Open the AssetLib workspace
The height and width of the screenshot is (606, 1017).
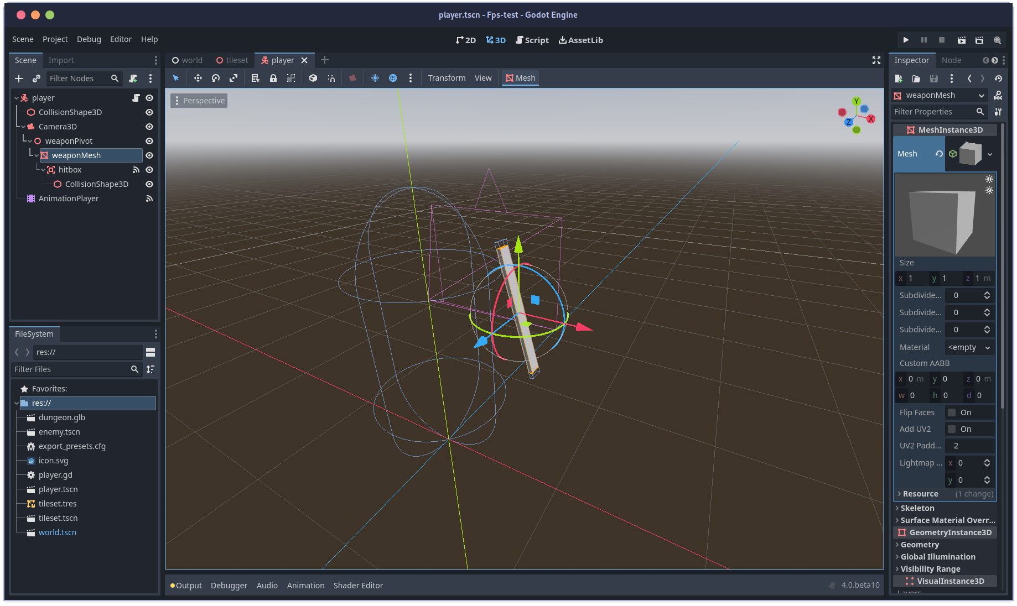581,40
